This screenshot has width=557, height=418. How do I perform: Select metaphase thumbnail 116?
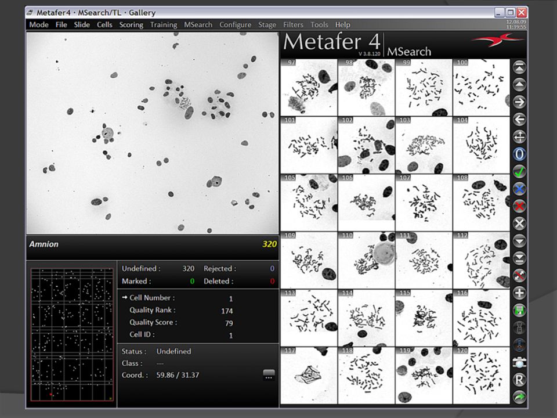[482, 318]
